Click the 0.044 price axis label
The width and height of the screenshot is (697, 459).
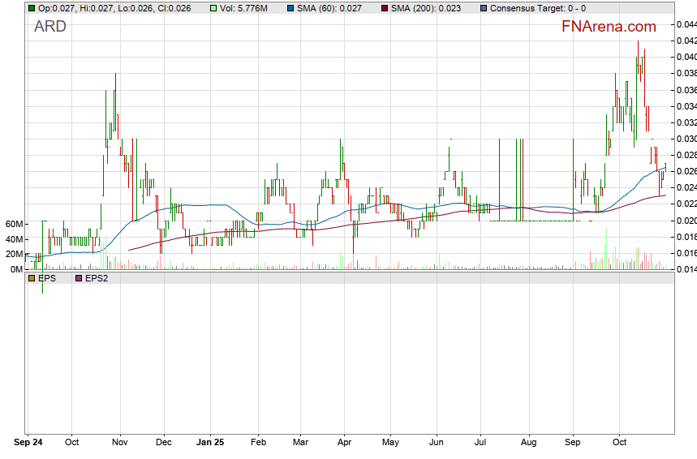click(x=686, y=24)
